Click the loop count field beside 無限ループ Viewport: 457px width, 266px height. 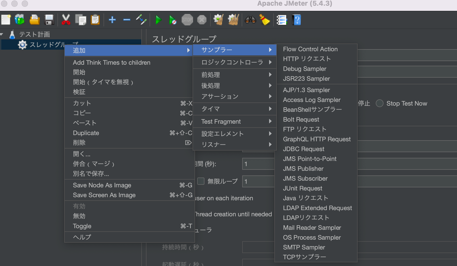click(258, 181)
